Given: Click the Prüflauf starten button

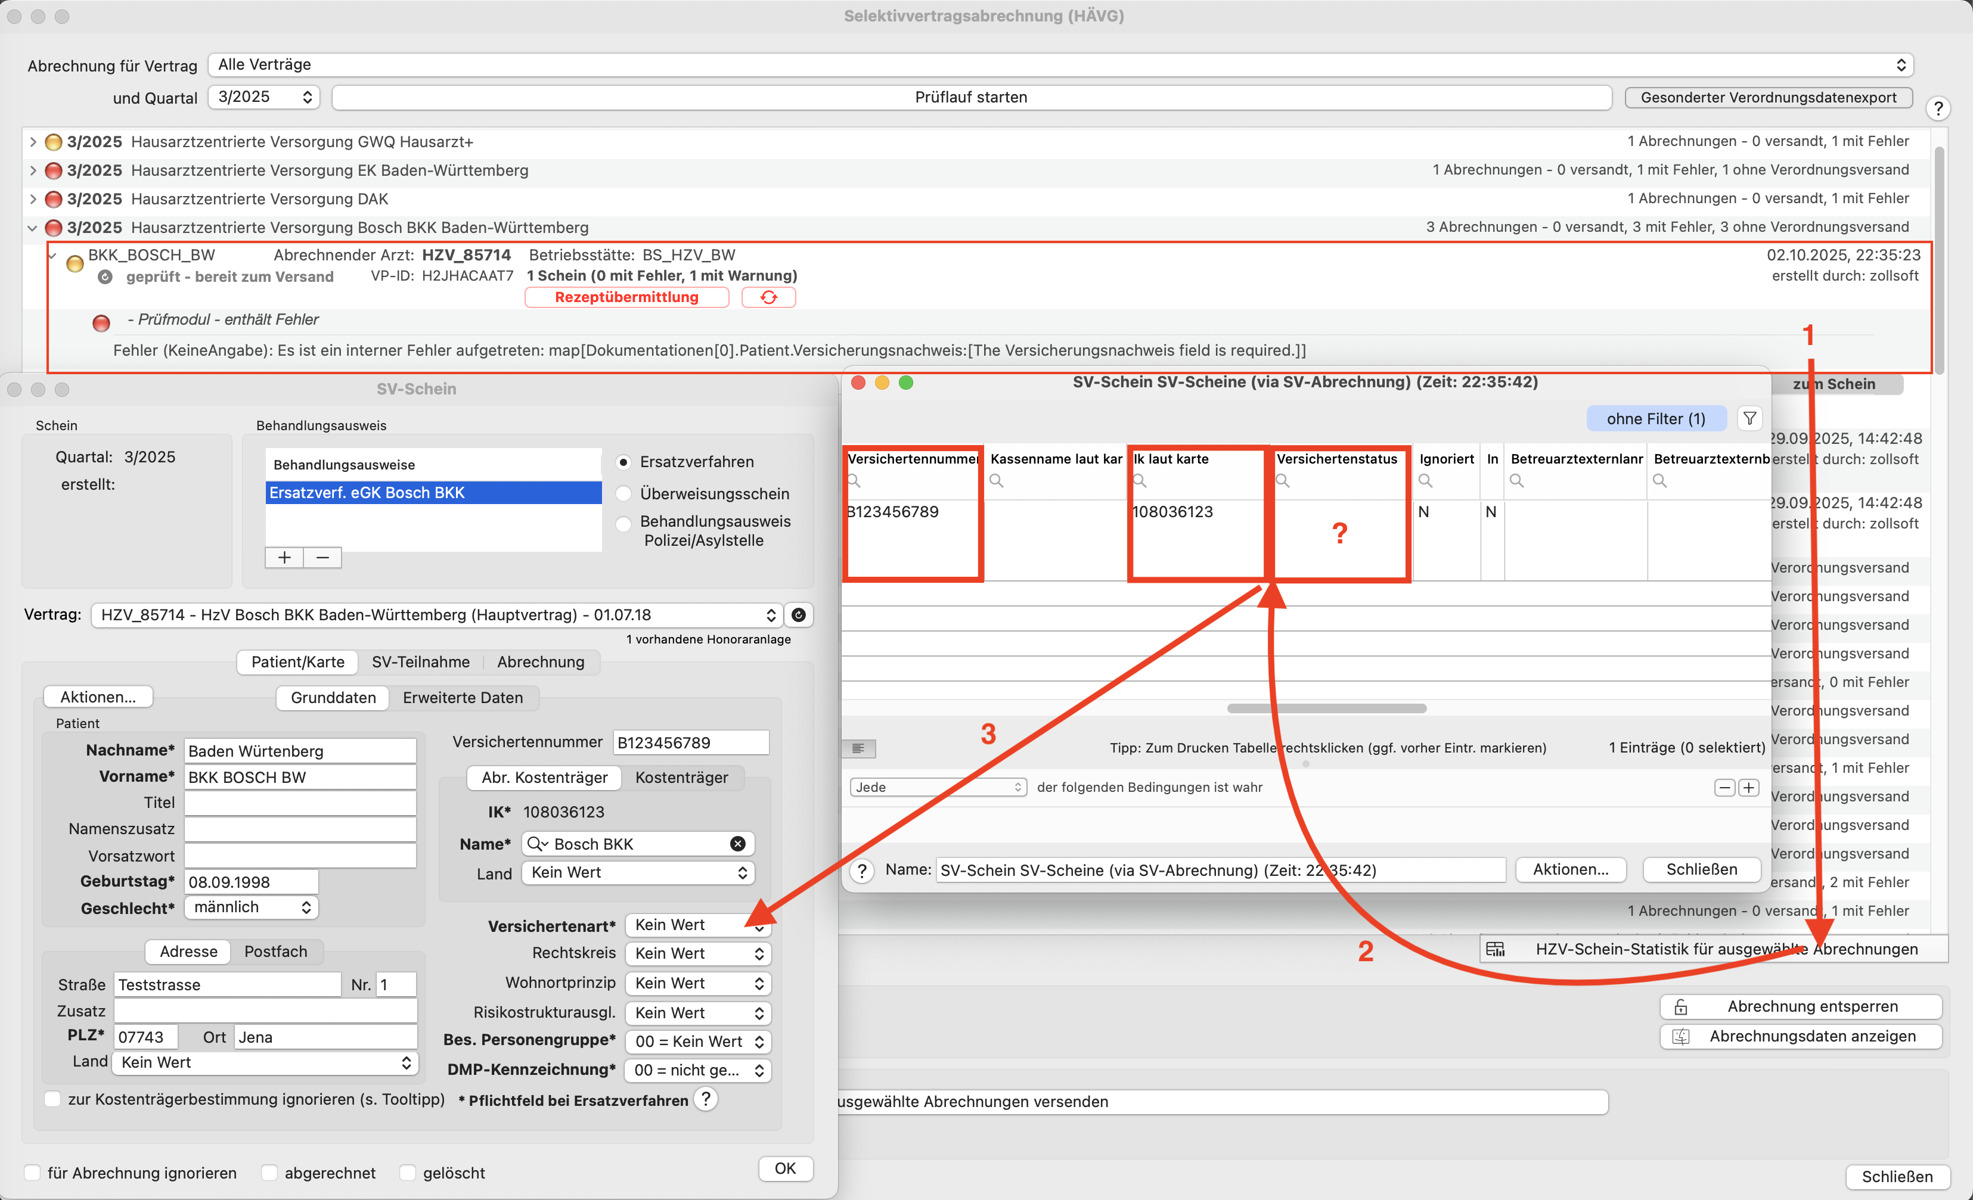Looking at the screenshot, I should point(971,97).
